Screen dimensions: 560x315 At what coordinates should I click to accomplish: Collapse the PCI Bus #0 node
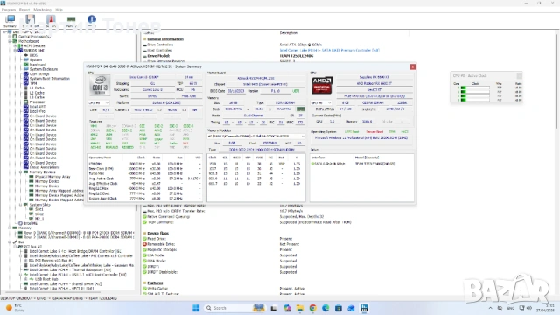tap(16, 247)
